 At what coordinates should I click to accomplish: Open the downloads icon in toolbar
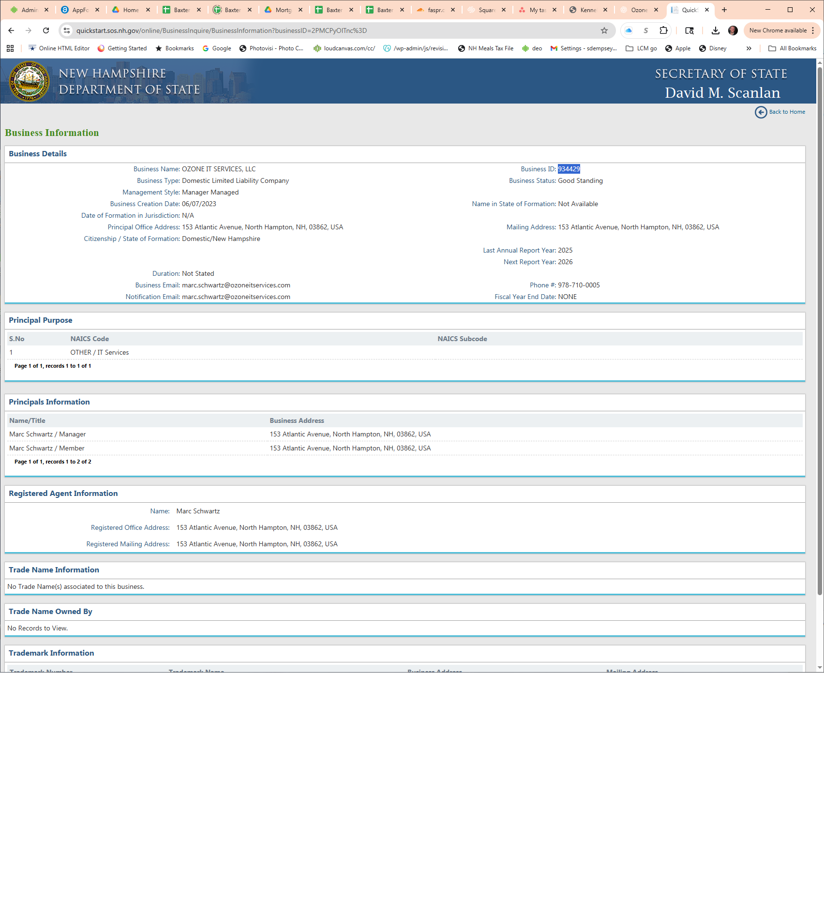[x=715, y=30]
